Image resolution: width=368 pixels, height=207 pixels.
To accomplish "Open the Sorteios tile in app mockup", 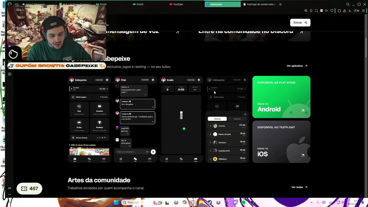I will point(99,109).
